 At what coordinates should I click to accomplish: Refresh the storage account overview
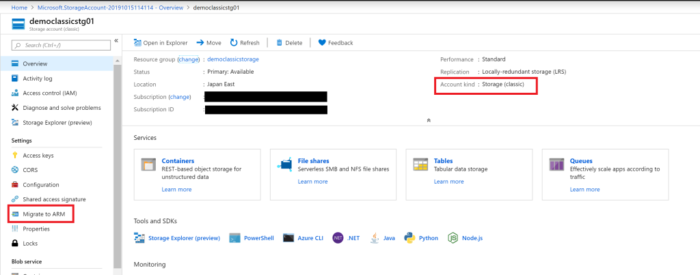point(245,43)
